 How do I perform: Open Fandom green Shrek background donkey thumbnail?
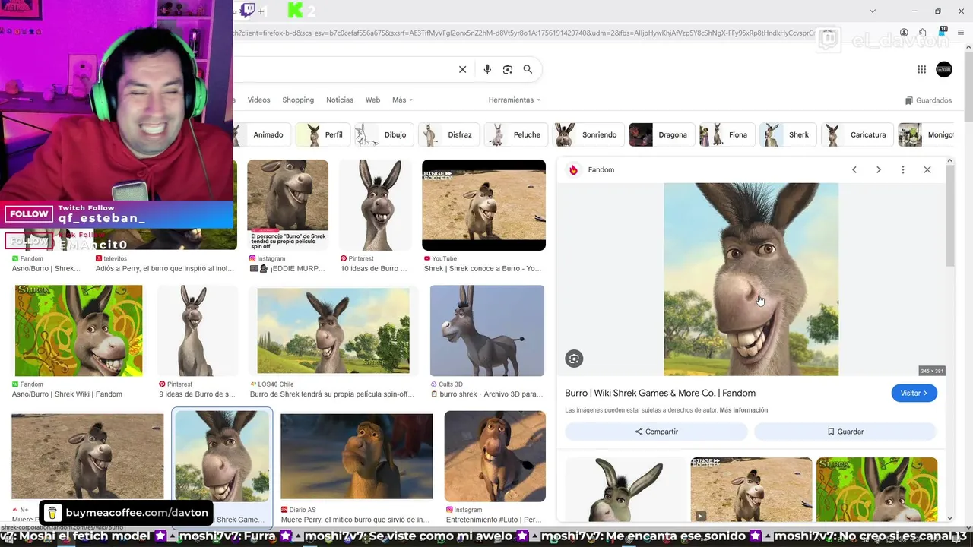pos(78,330)
